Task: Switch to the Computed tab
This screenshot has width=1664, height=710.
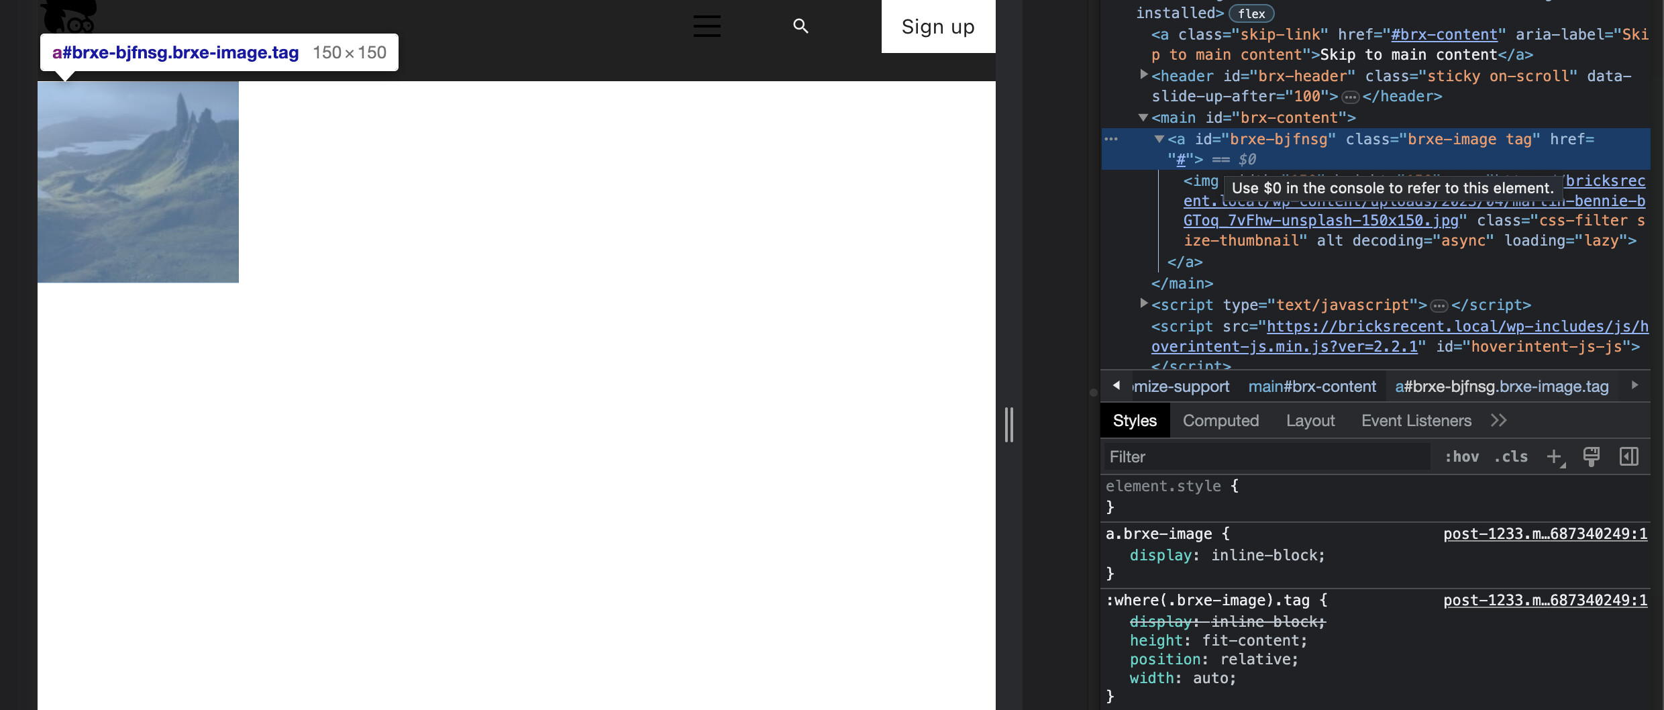Action: point(1220,421)
